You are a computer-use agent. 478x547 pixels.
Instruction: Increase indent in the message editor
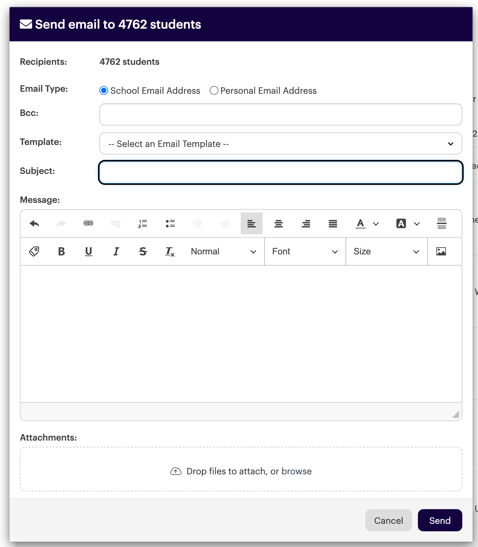point(224,224)
